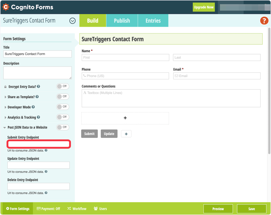Open Users section in bottom bar
The width and height of the screenshot is (271, 215).
pos(100,209)
